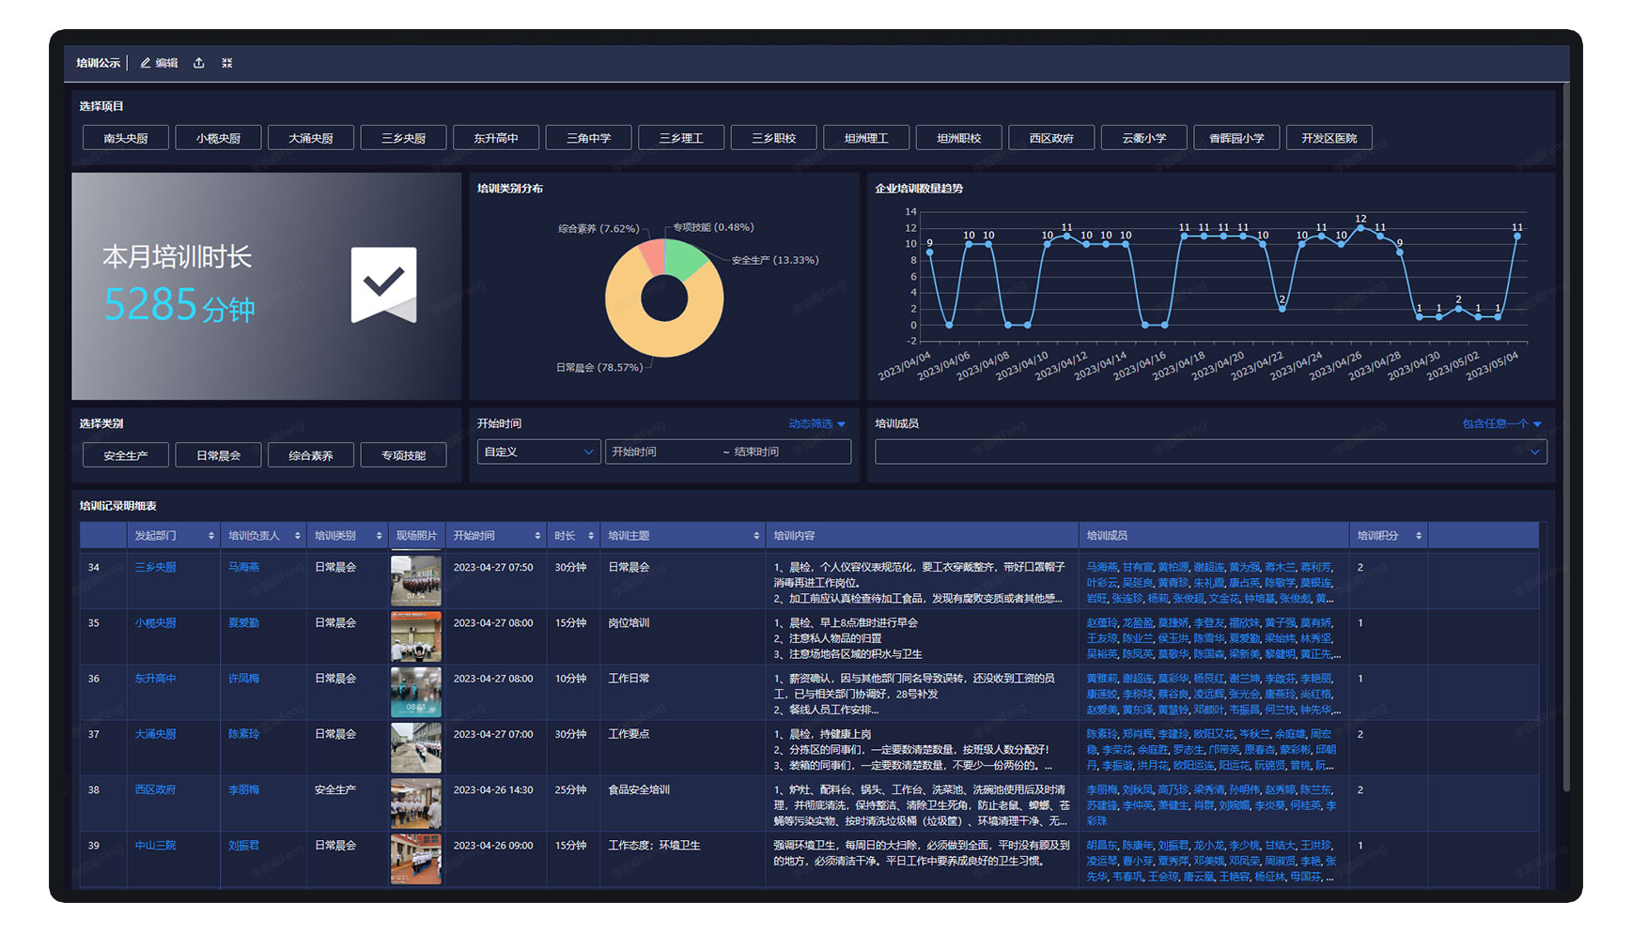Open the 包含任意一个 filter dropdown
Viewport: 1632px width, 933px height.
1501,424
